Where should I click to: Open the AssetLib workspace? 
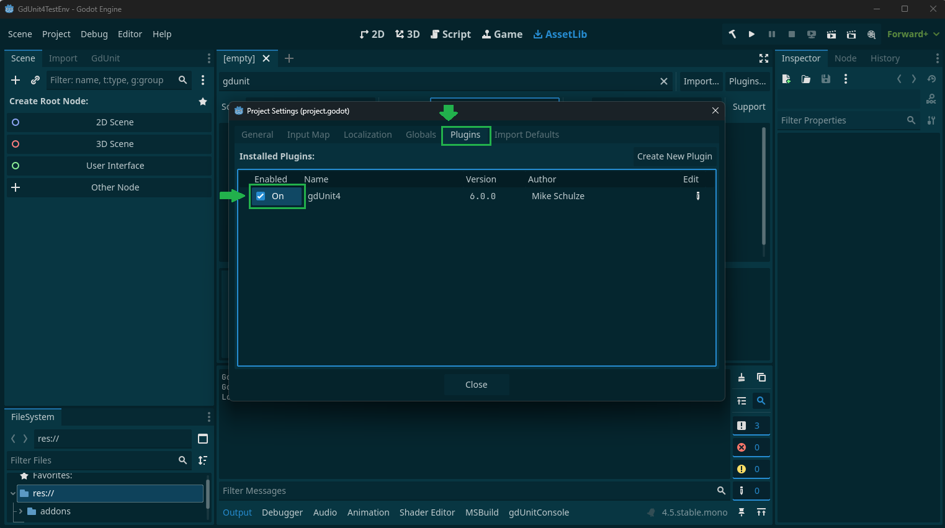coord(560,34)
